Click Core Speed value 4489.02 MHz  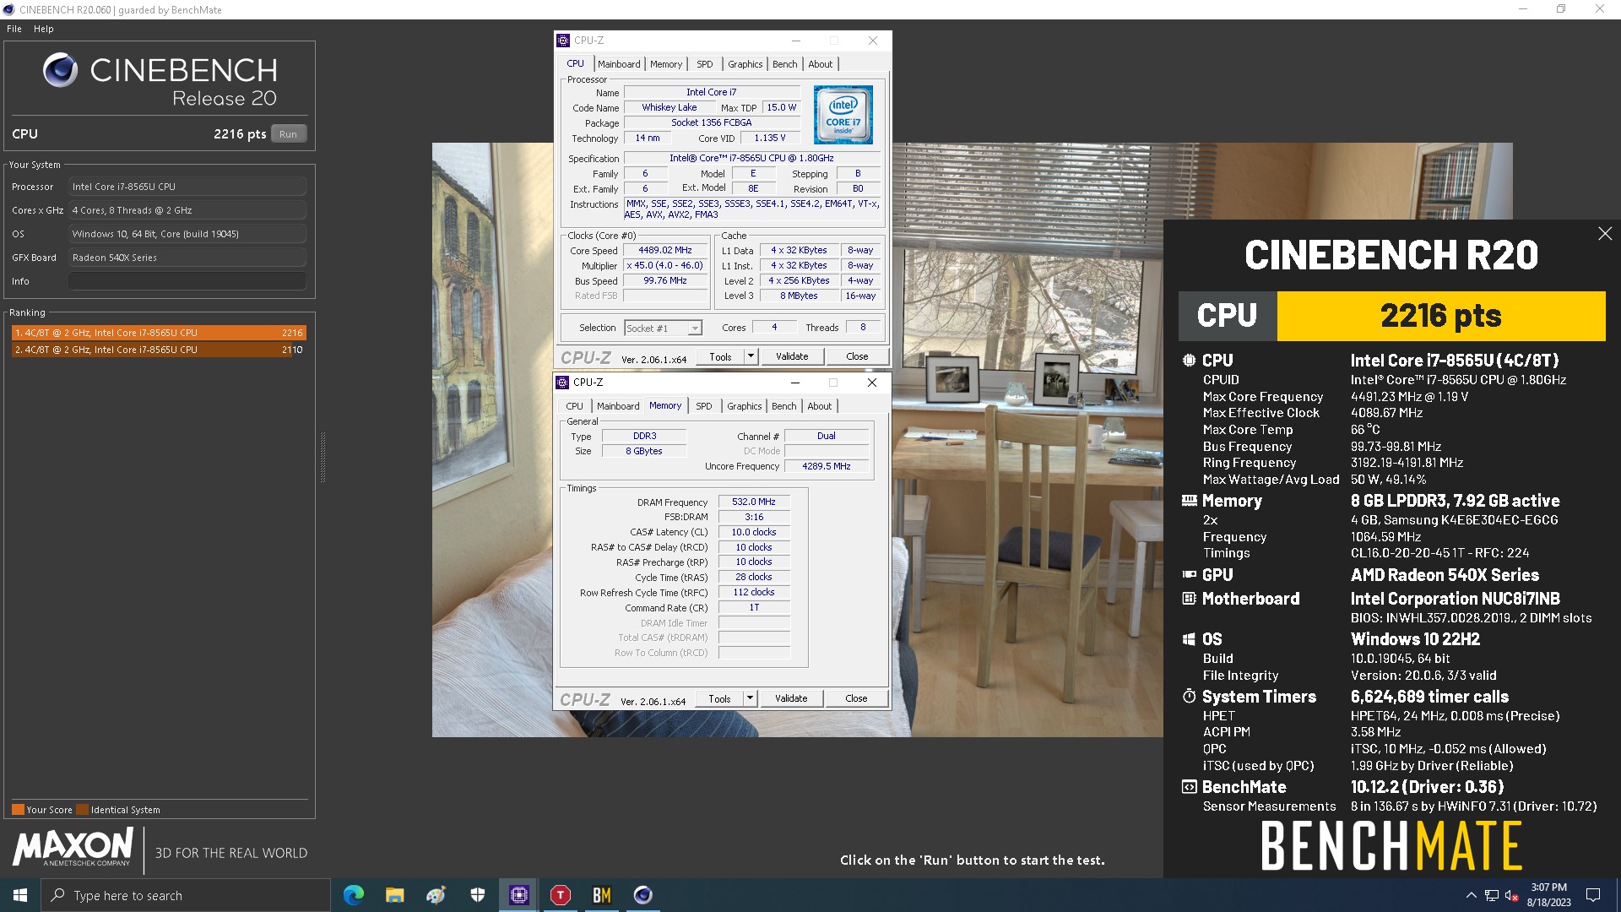tap(665, 251)
